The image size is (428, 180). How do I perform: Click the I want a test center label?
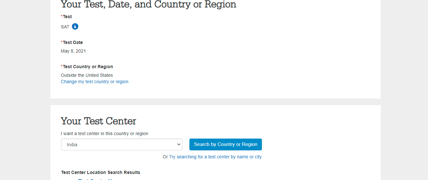coord(104,133)
